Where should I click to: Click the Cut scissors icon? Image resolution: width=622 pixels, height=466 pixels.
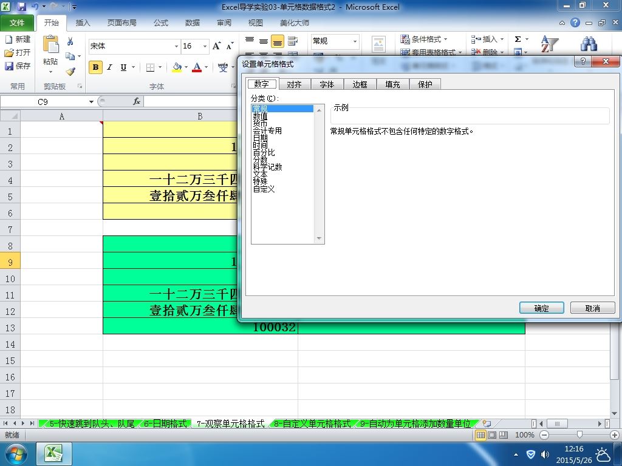tap(70, 41)
